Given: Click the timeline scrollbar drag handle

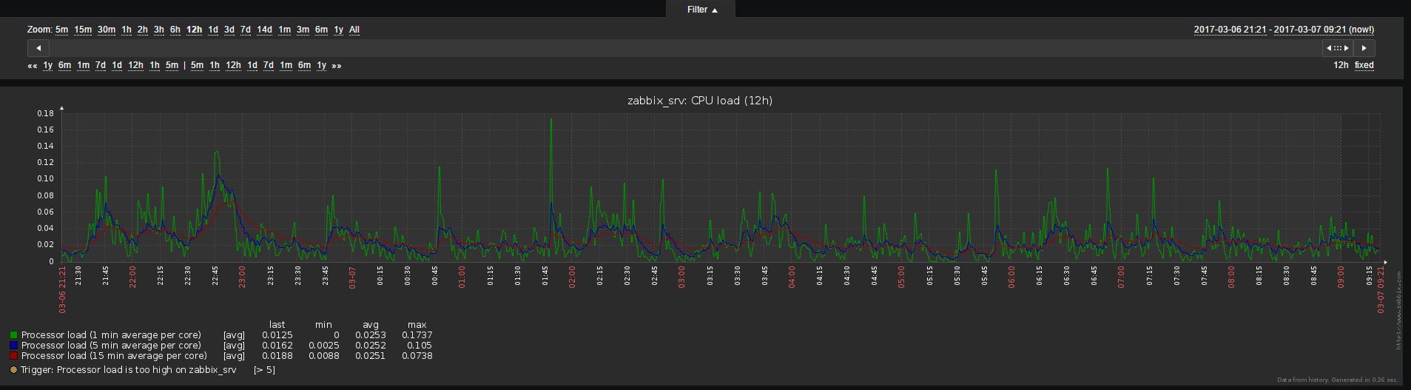Looking at the screenshot, I should tap(1338, 48).
